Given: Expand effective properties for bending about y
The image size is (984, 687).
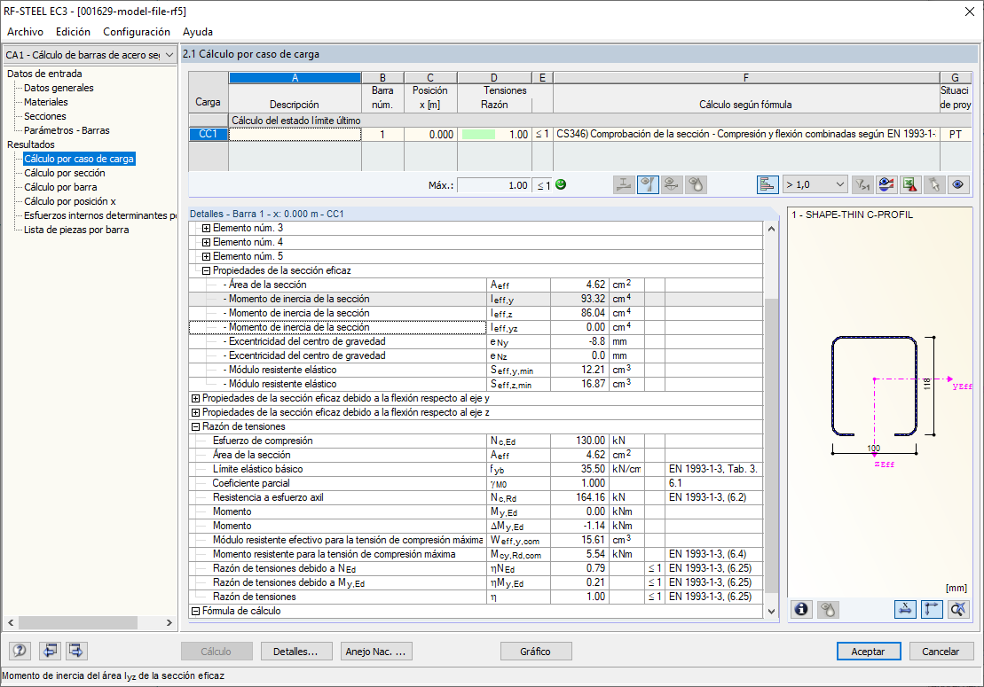Looking at the screenshot, I should pyautogui.click(x=195, y=398).
